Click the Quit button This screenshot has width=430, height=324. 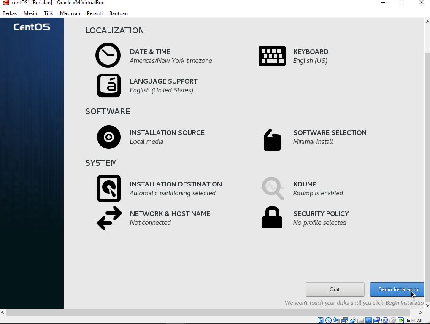pyautogui.click(x=335, y=289)
